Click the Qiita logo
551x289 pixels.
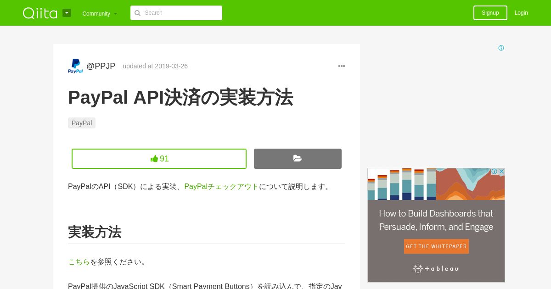tap(40, 13)
